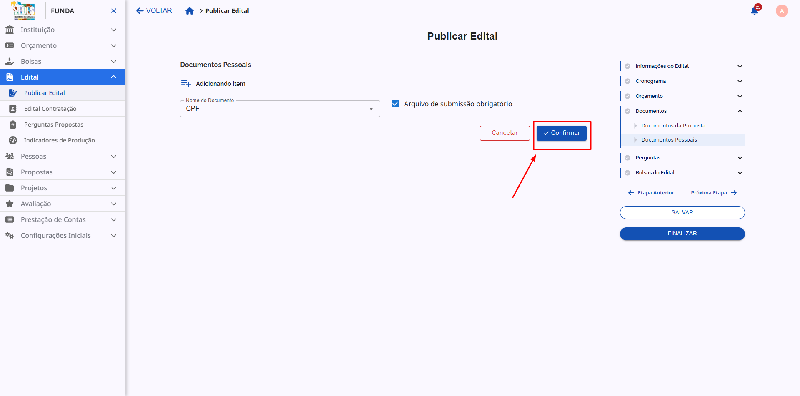The height and width of the screenshot is (396, 800).
Task: Expand the Cronograma step section
Action: coord(740,81)
